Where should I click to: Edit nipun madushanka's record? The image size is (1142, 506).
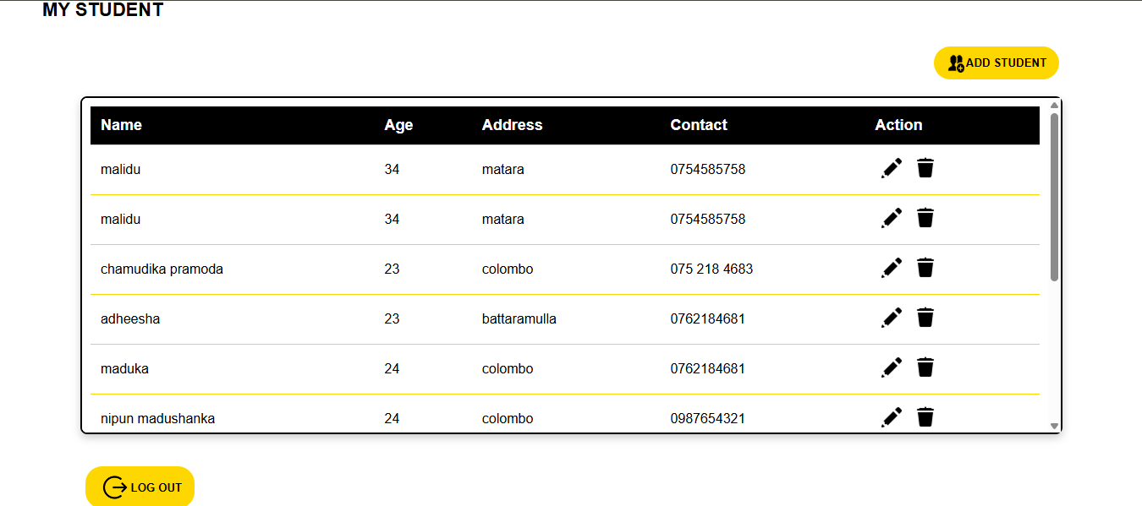(x=891, y=416)
